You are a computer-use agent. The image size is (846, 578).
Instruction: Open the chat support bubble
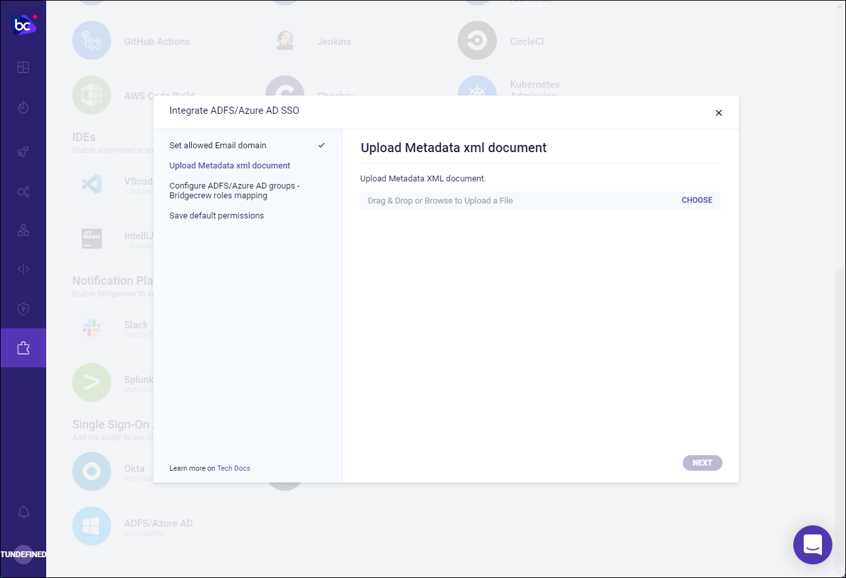coord(813,545)
